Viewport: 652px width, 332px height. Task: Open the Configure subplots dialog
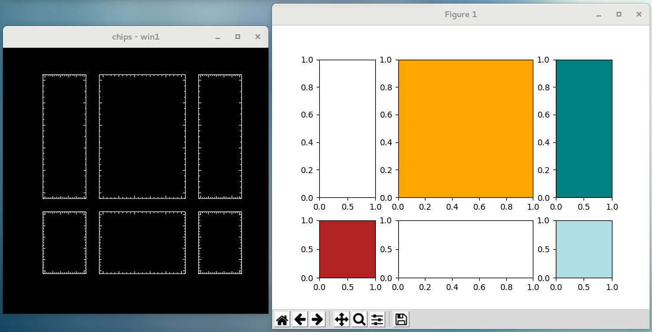click(x=377, y=320)
